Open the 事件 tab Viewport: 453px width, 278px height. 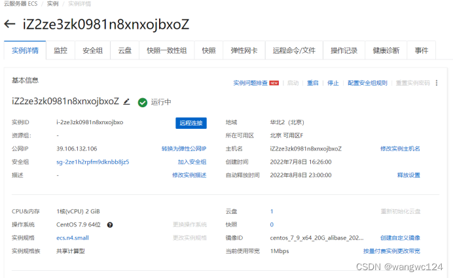pyautogui.click(x=422, y=50)
